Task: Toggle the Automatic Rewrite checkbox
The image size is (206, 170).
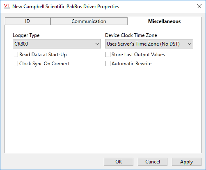Action: [x=108, y=64]
